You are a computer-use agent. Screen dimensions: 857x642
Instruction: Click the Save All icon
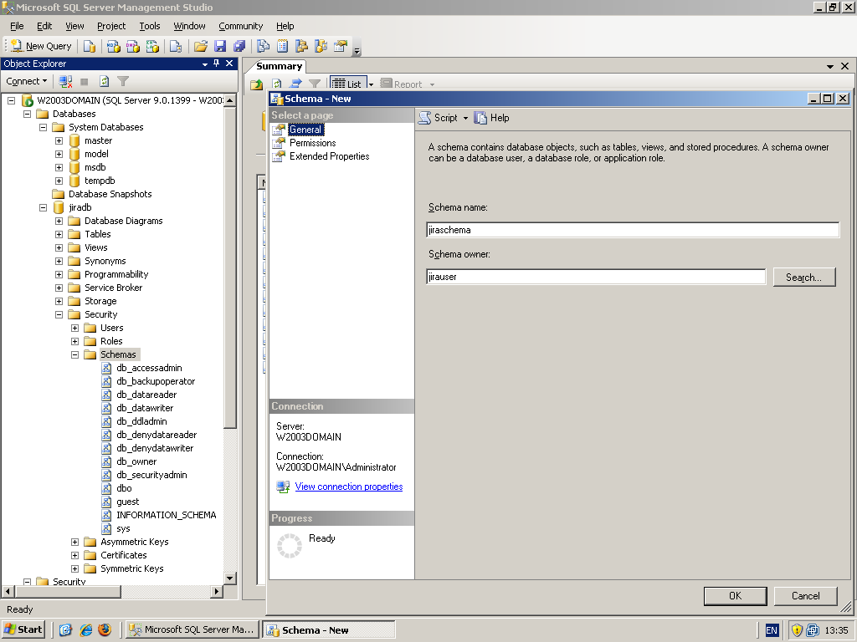click(239, 47)
